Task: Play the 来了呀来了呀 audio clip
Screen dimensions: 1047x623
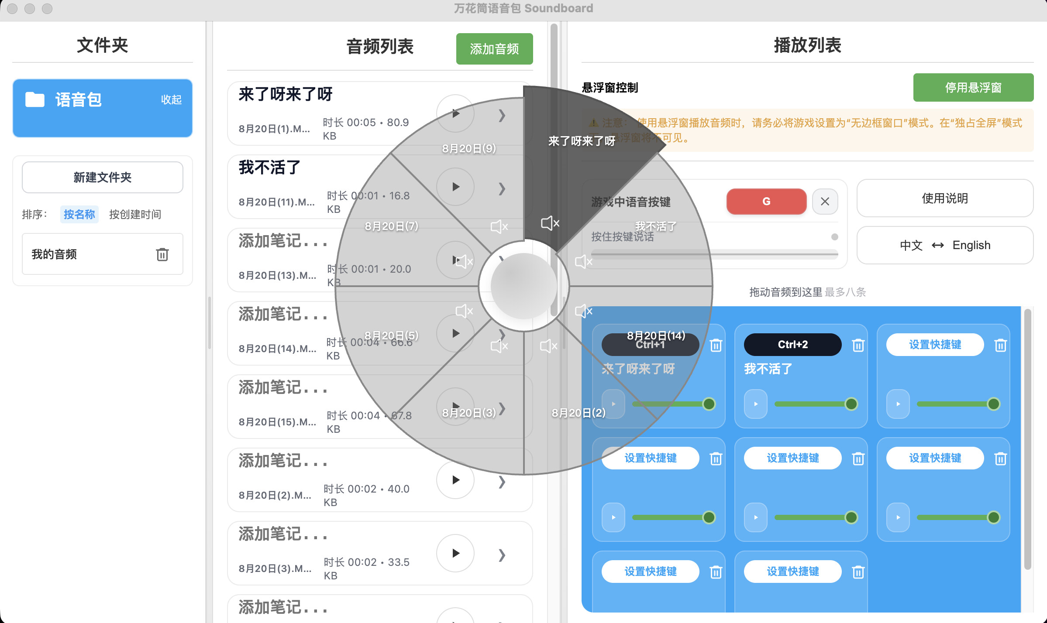Action: pyautogui.click(x=455, y=113)
